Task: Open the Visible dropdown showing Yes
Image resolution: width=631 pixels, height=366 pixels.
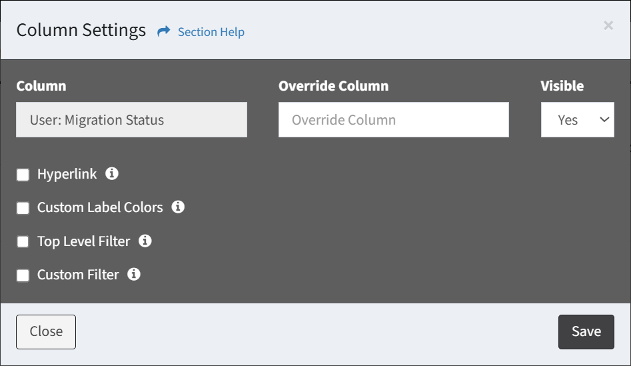Action: click(577, 119)
